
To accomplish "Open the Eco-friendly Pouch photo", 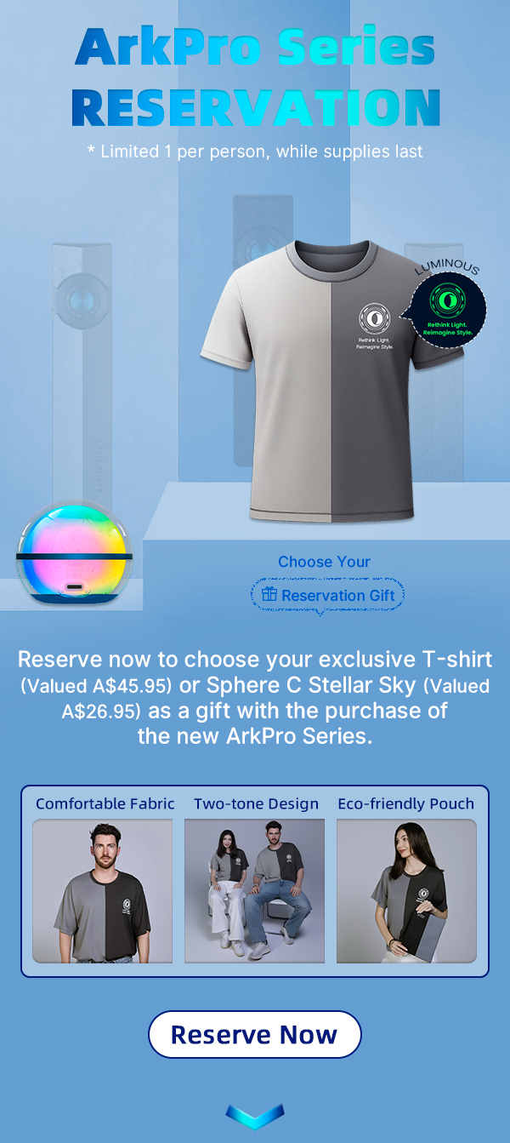I will [406, 891].
